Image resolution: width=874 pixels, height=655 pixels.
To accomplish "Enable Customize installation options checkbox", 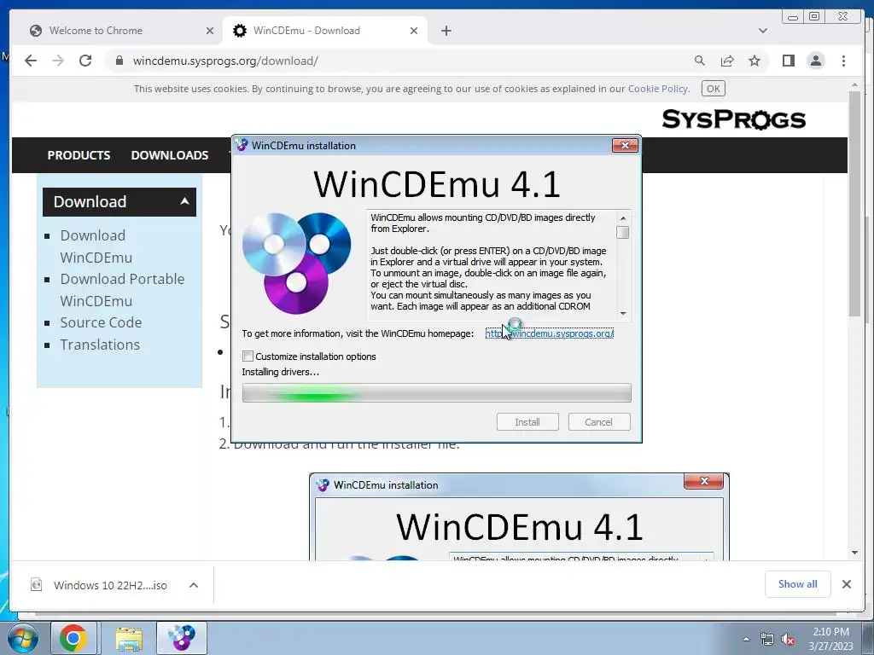I will point(248,356).
